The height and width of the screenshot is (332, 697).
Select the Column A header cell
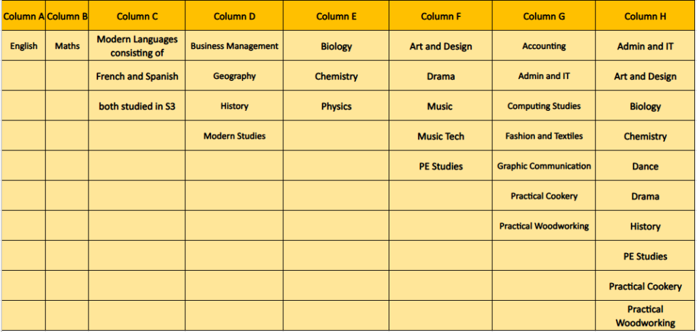[x=23, y=16]
